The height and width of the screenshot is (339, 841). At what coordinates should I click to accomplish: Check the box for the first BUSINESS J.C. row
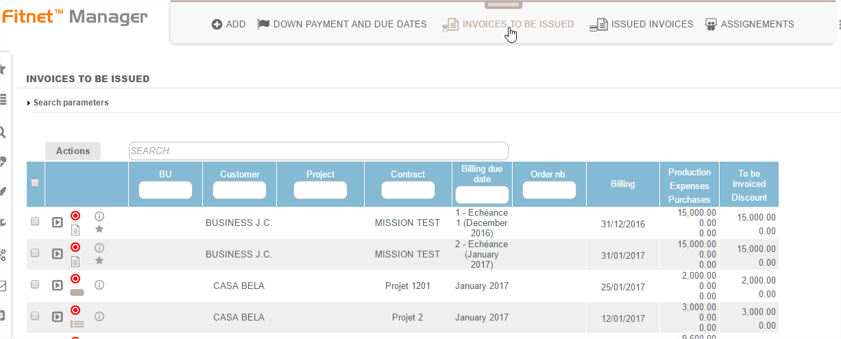pos(35,221)
